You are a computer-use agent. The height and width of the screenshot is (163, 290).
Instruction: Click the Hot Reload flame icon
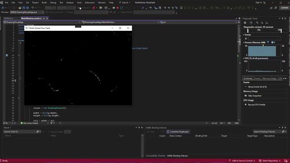(94, 8)
